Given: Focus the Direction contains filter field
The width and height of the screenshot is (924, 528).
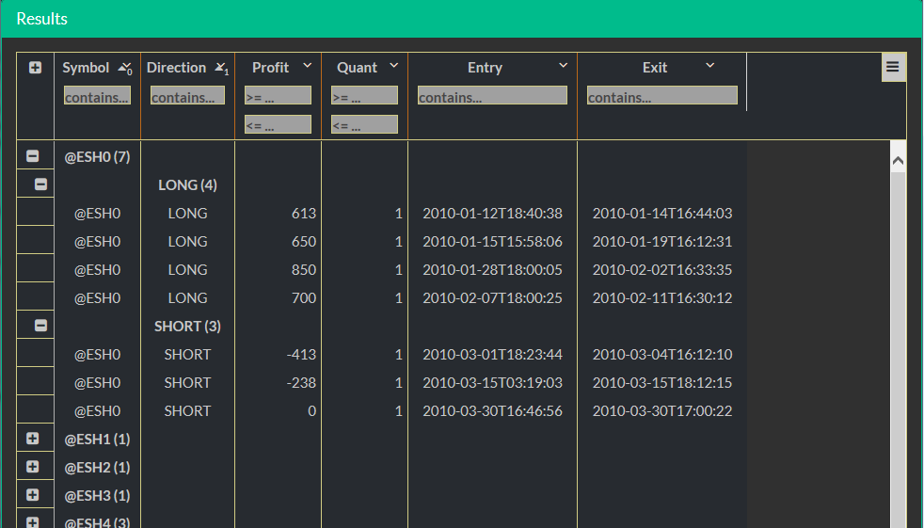Looking at the screenshot, I should pos(187,95).
